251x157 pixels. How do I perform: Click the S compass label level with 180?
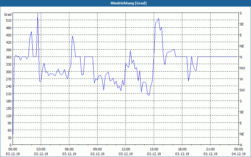point(241,101)
